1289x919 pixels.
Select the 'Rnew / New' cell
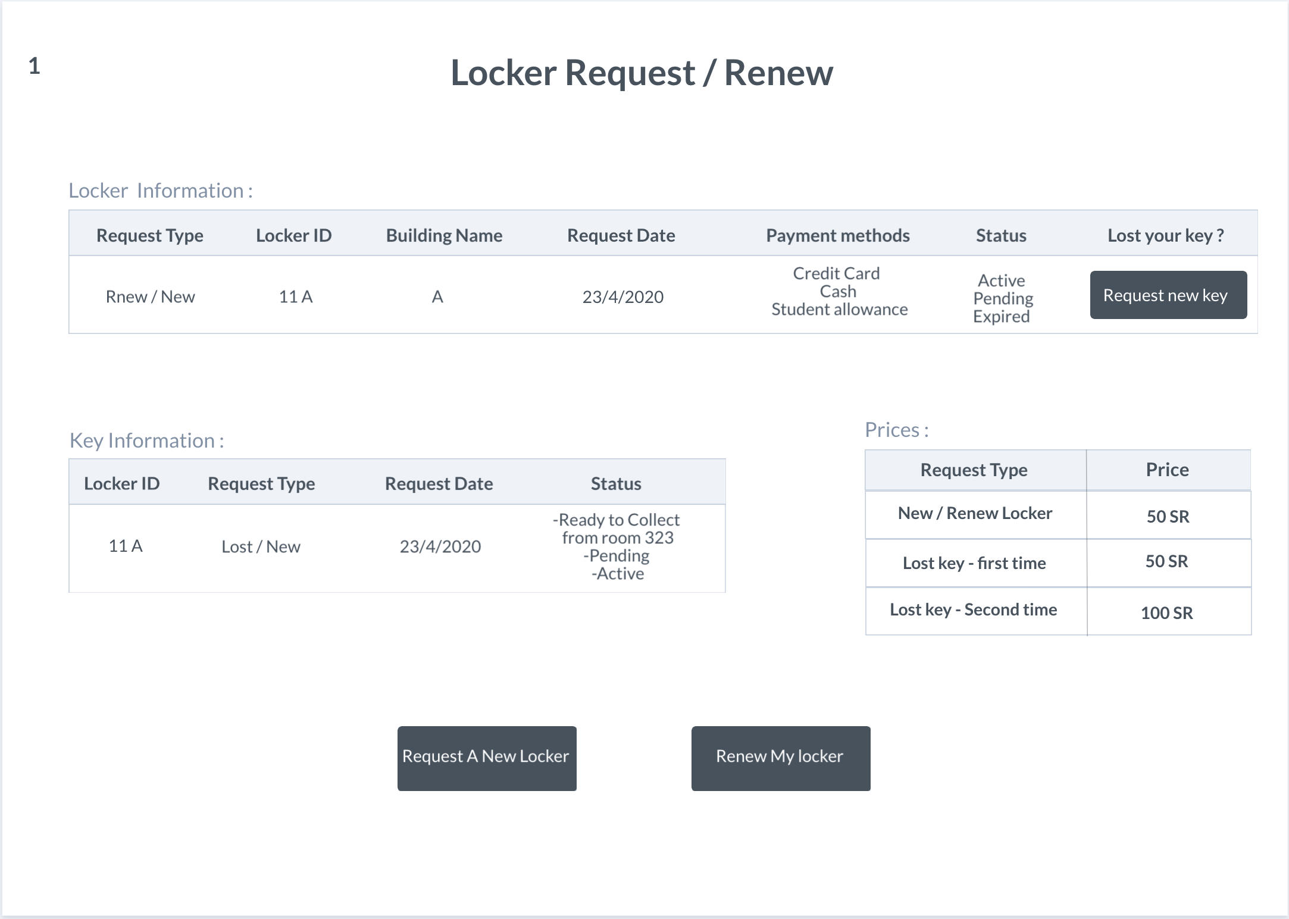tap(151, 296)
